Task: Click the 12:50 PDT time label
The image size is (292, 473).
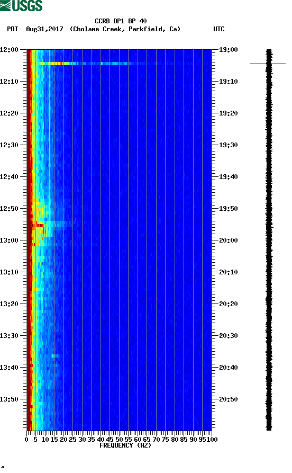Action: click(9, 209)
